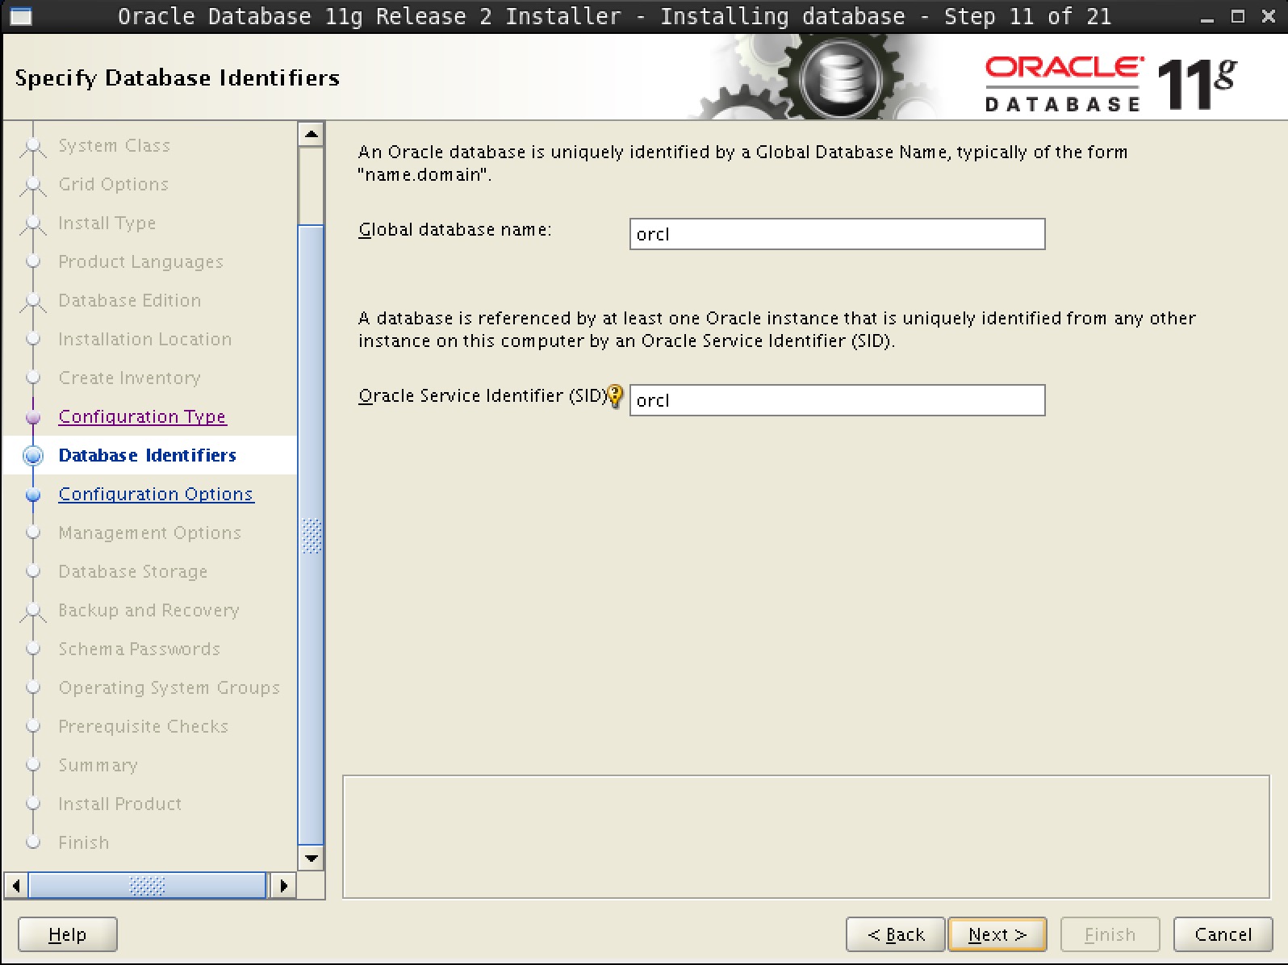Click the Install Product step label
The width and height of the screenshot is (1288, 965).
(x=120, y=804)
